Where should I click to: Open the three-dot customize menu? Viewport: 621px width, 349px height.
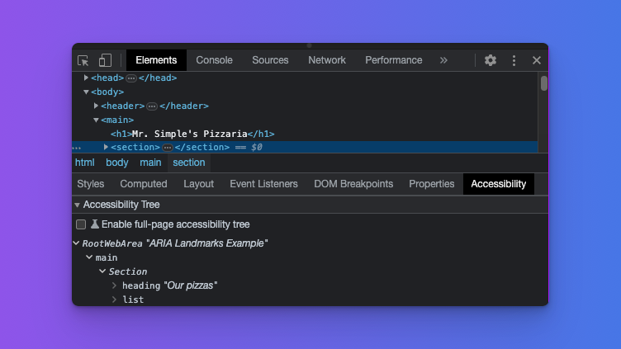(514, 60)
